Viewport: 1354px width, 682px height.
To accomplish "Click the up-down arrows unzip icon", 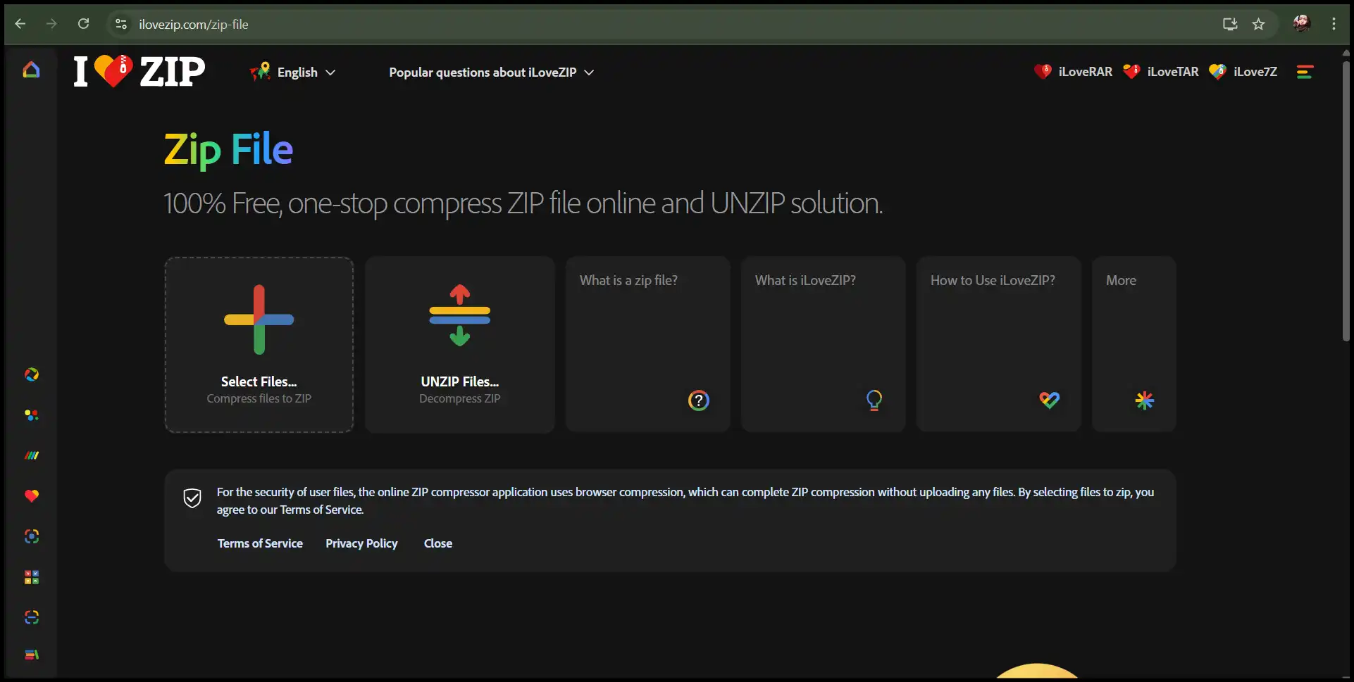I will pyautogui.click(x=460, y=315).
